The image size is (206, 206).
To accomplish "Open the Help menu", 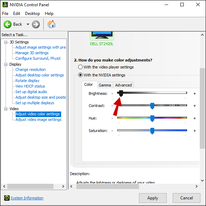I will tap(49, 14).
